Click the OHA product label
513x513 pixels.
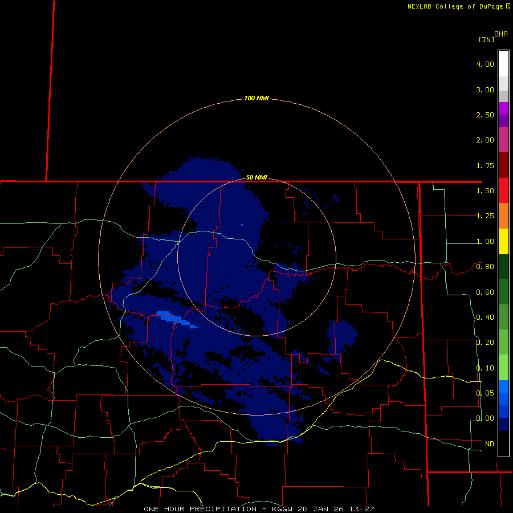[501, 34]
